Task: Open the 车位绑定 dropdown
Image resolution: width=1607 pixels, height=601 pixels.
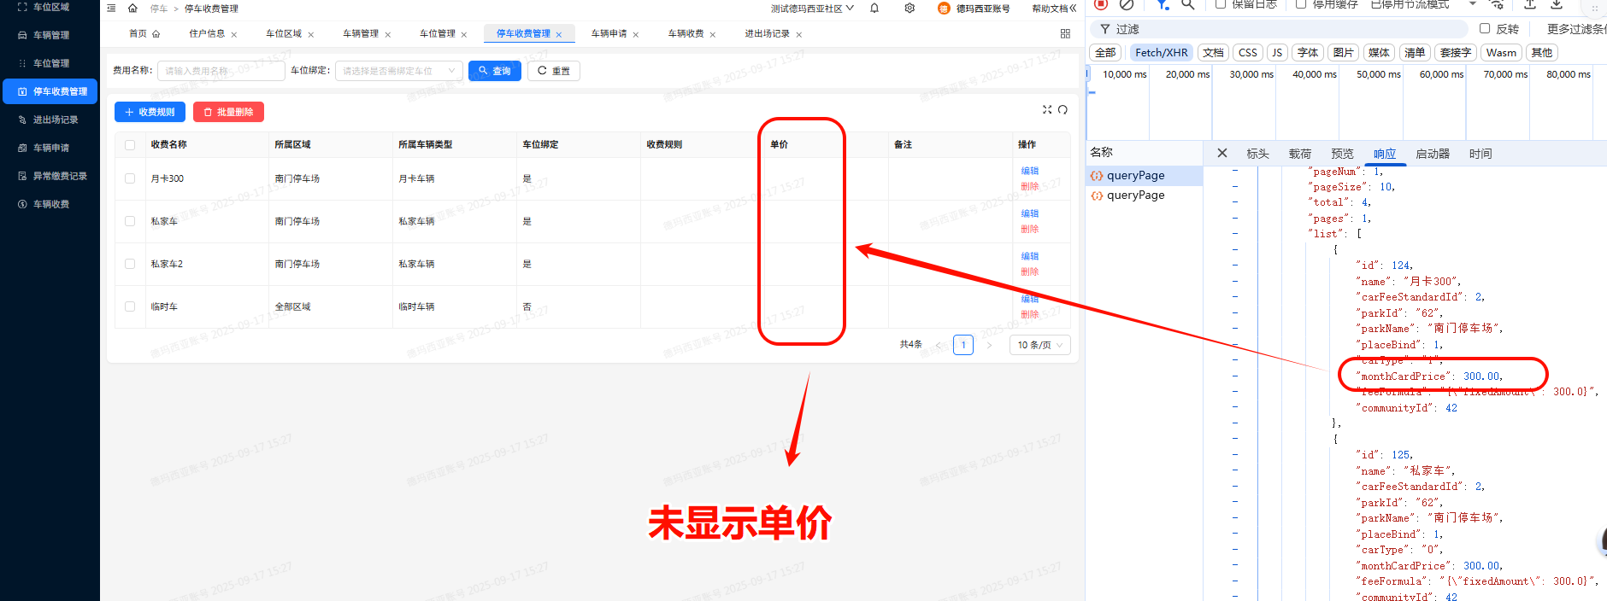Action: (x=399, y=71)
